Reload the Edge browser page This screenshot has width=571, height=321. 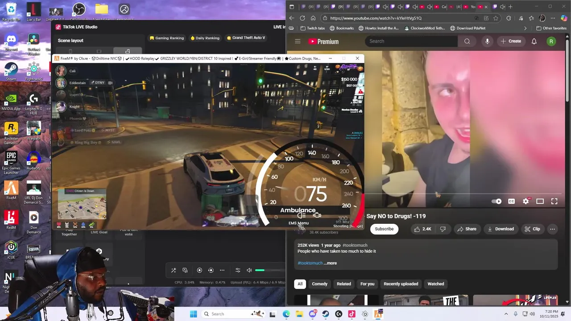tap(302, 18)
